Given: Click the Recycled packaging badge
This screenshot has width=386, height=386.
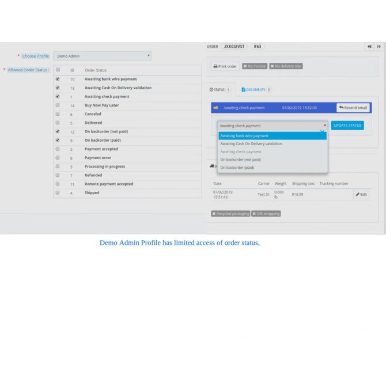Looking at the screenshot, I should pyautogui.click(x=230, y=214).
